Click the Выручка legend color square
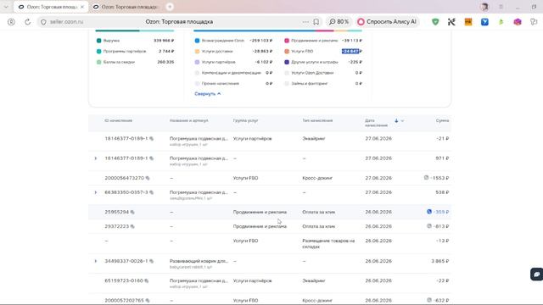 click(98, 41)
